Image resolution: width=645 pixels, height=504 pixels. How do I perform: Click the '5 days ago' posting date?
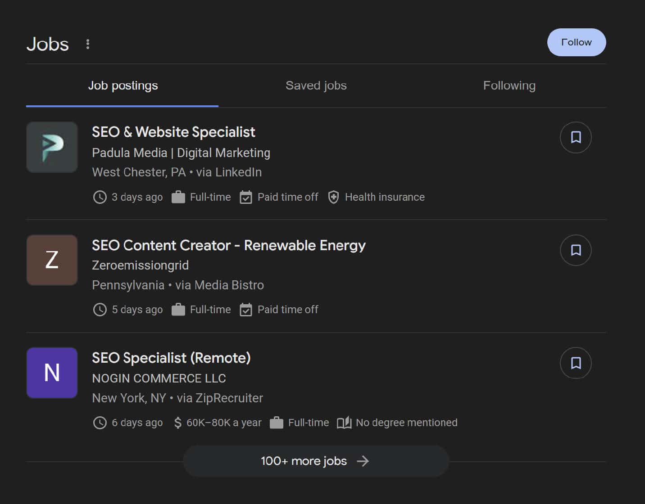(137, 310)
